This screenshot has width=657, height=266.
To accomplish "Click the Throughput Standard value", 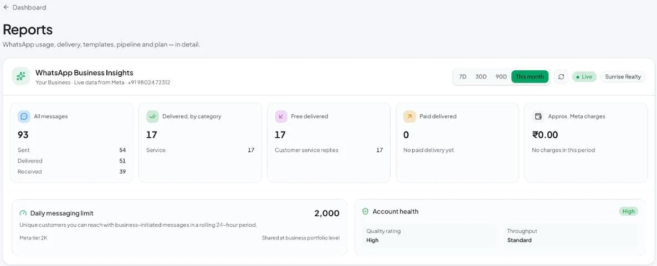I will 519,241.
